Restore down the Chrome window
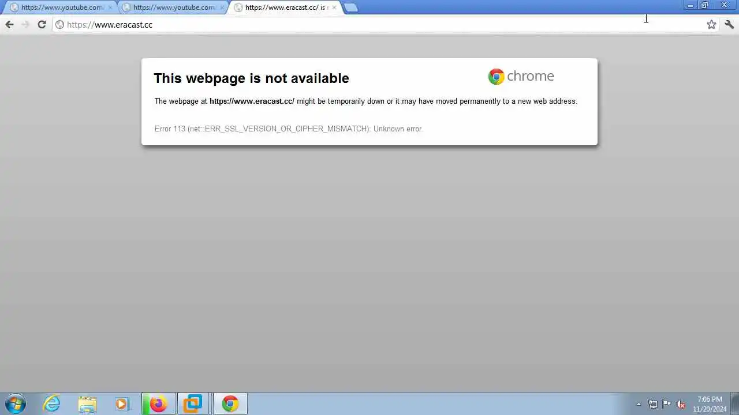This screenshot has width=739, height=415. (x=704, y=5)
